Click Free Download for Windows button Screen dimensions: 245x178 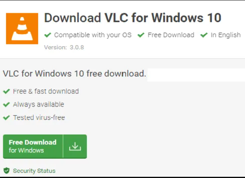[x=45, y=146]
